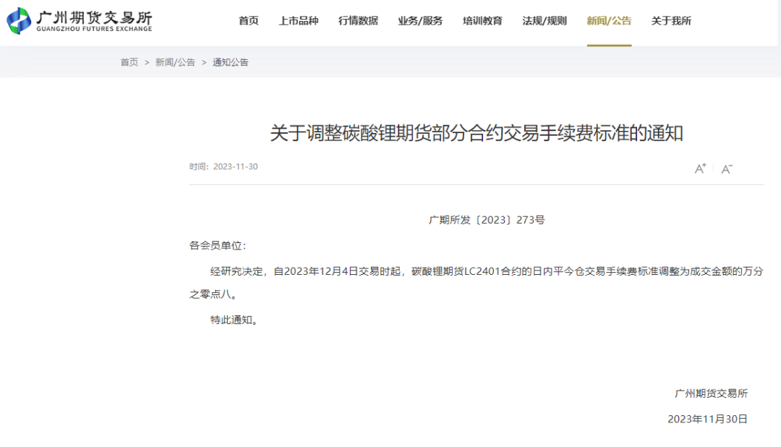
Task: Open the 上市品种 menu item
Action: (299, 21)
